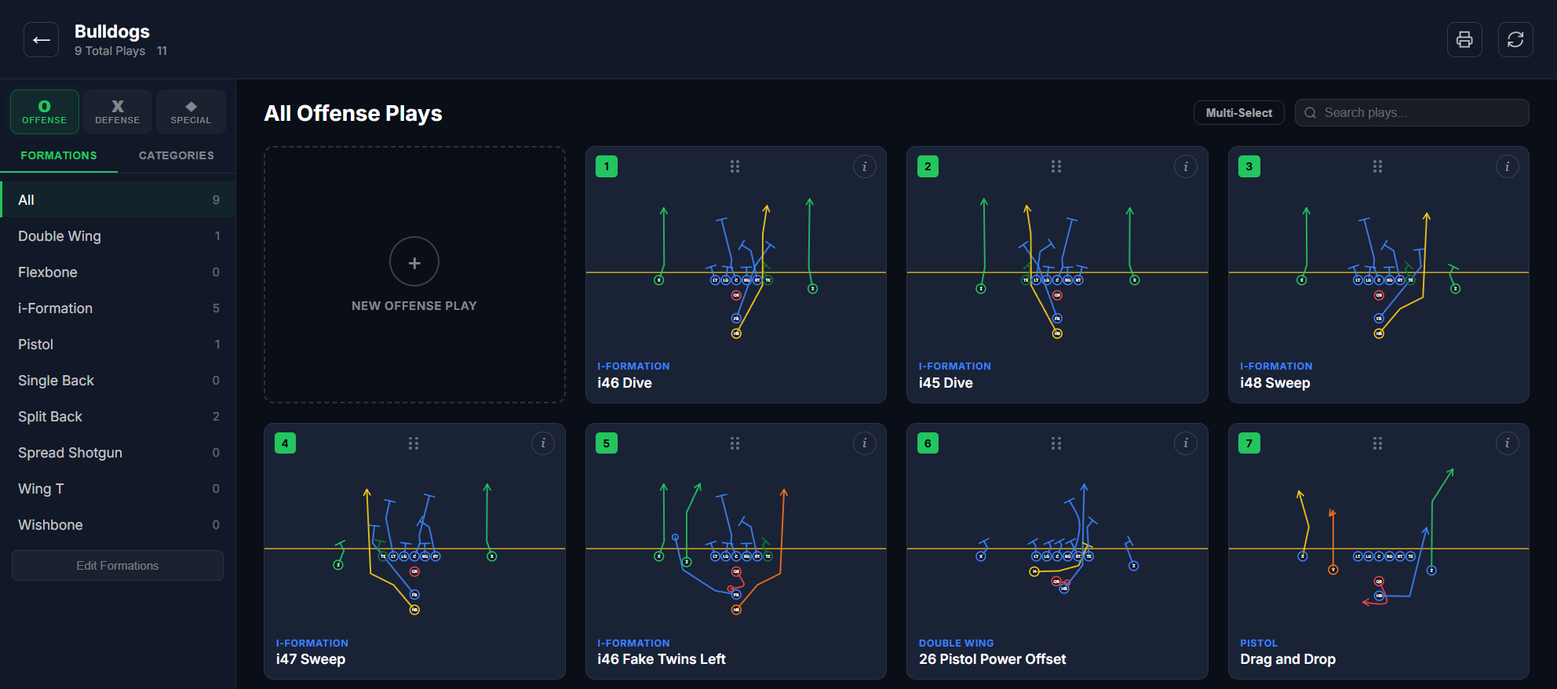Open info for Drag and Drop play
Screen dimensions: 1557x689
(1507, 443)
